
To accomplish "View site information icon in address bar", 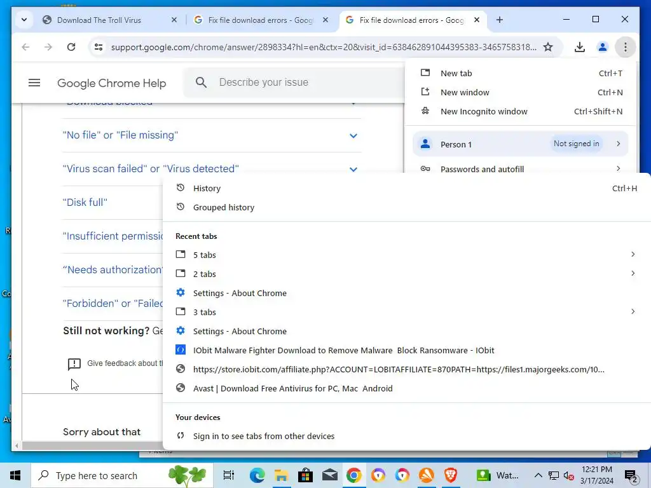I will click(x=99, y=47).
